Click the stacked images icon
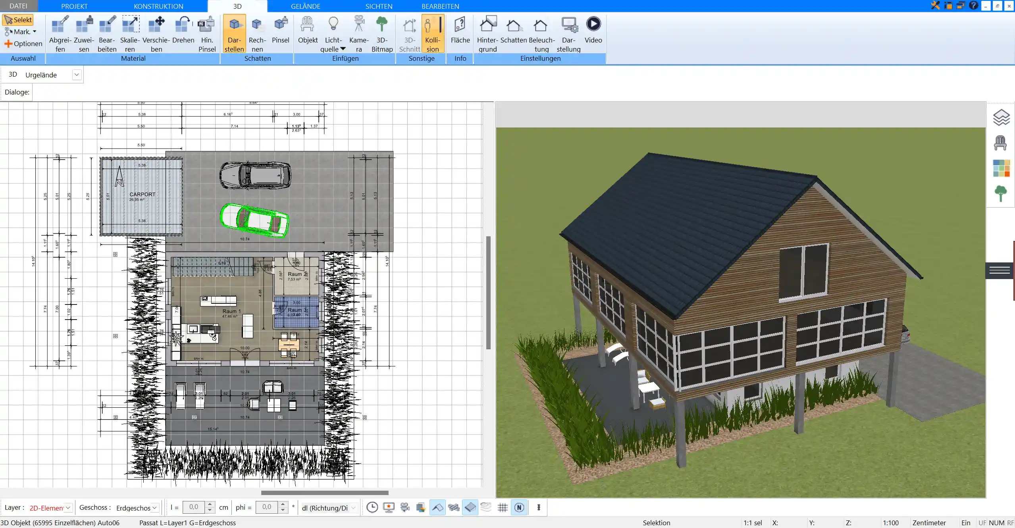Image resolution: width=1015 pixels, height=528 pixels. pos(421,507)
